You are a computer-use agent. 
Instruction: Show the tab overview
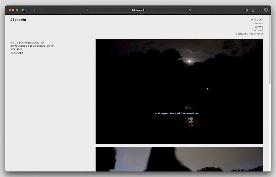(x=266, y=10)
